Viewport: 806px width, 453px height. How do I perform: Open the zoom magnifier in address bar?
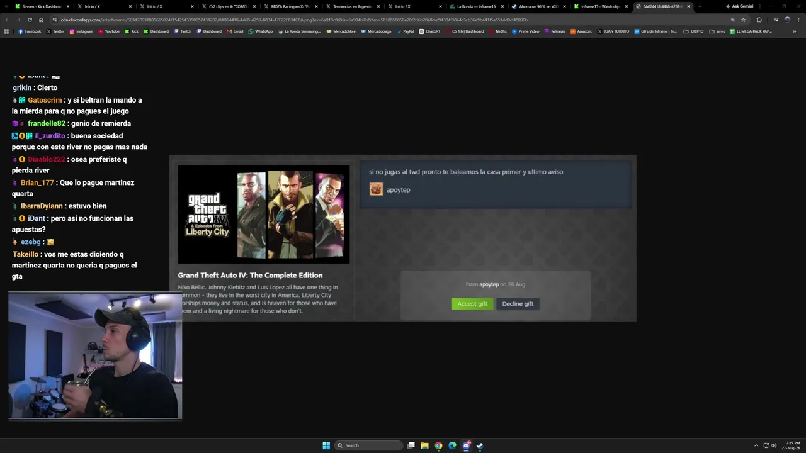click(733, 20)
